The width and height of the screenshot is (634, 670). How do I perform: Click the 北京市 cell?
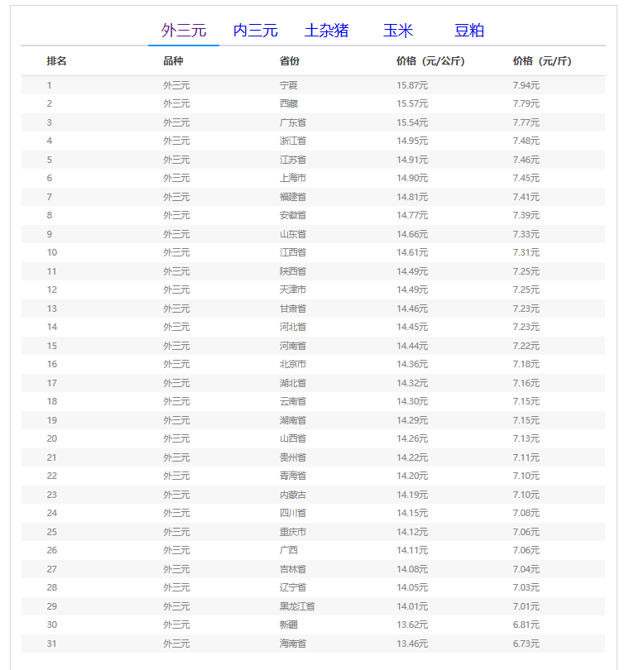click(x=293, y=364)
